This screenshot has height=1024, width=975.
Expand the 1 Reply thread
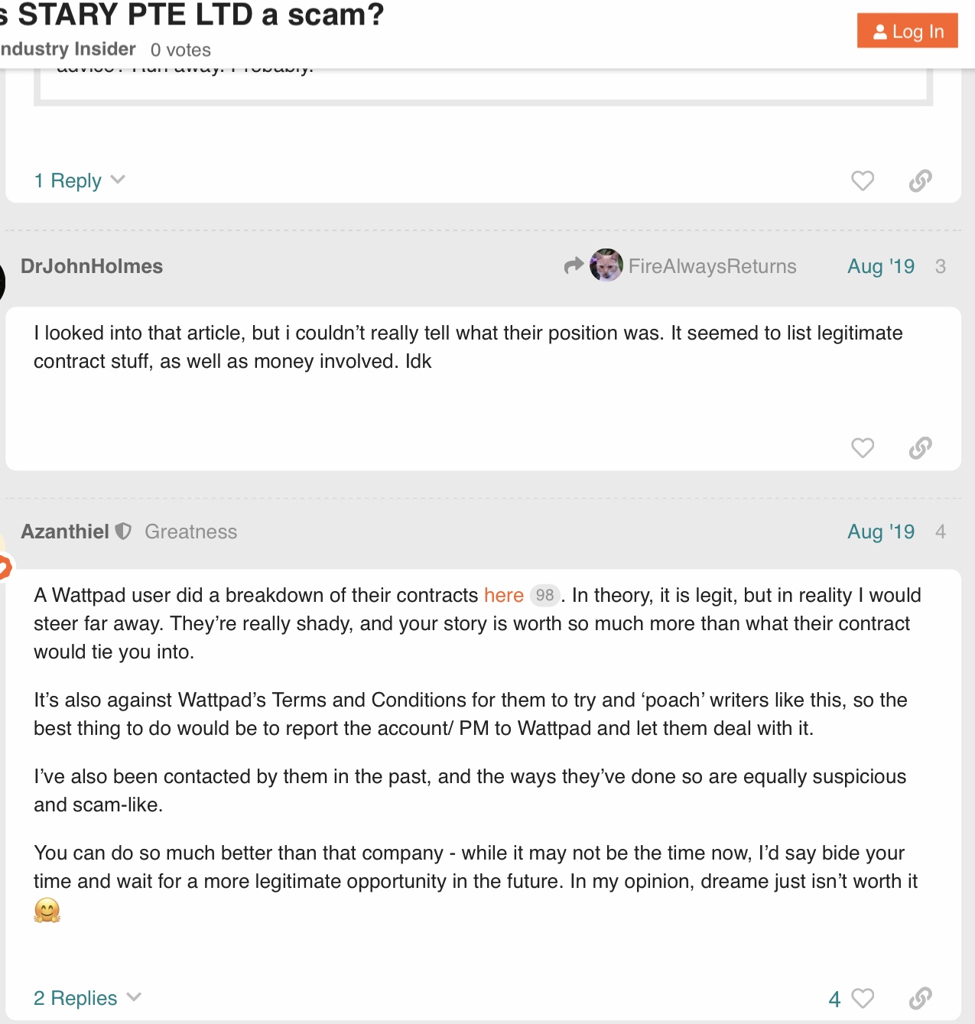pos(79,180)
